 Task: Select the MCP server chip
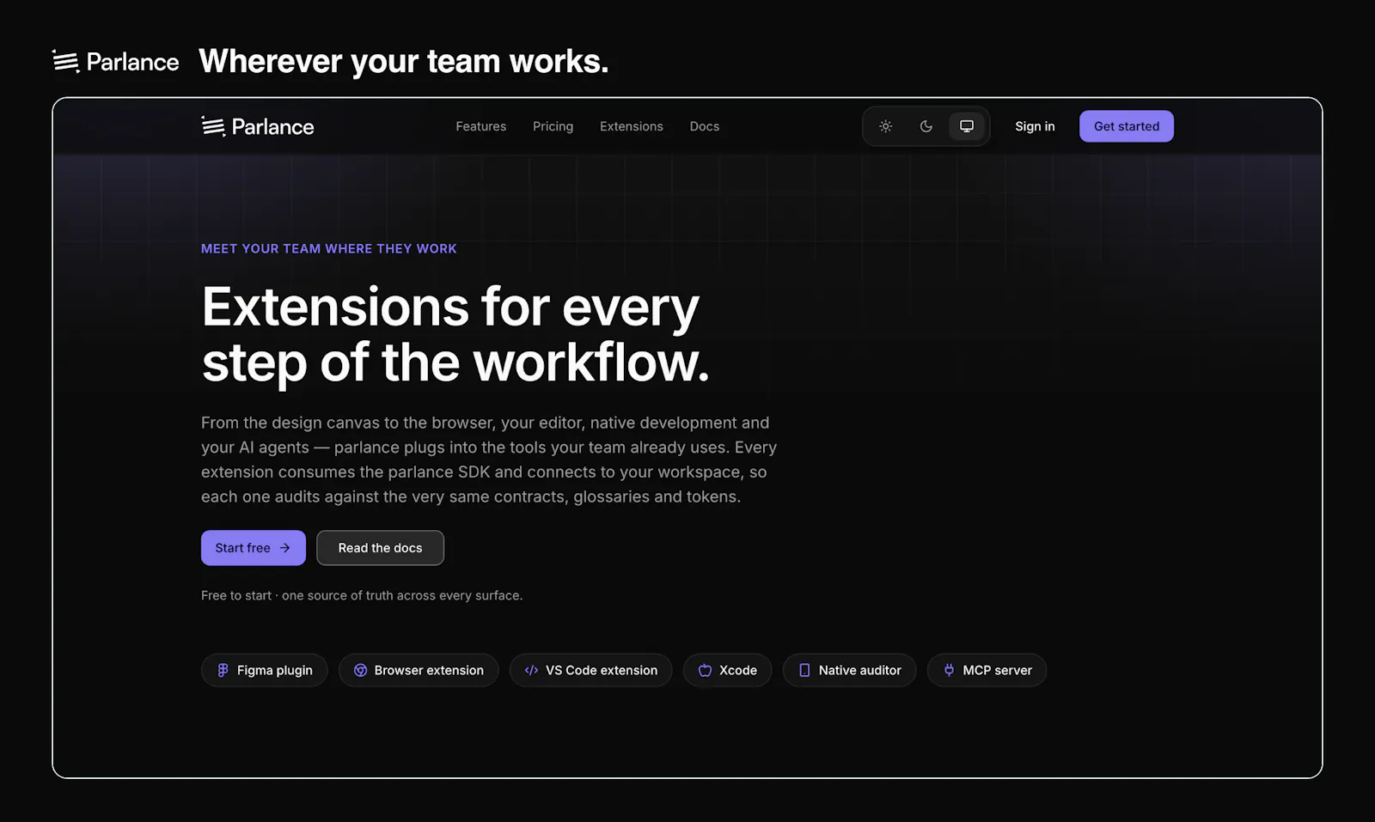[x=987, y=670]
